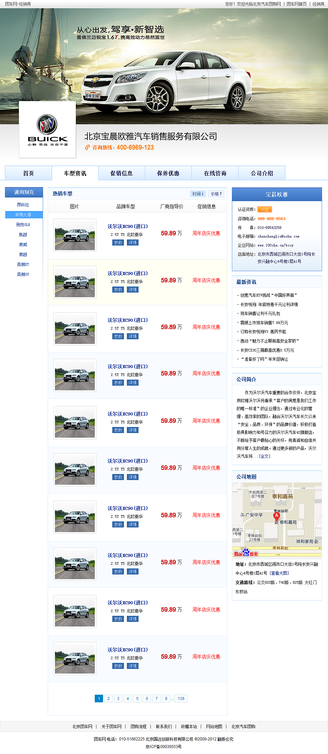
Task: Select 林荫大道 in the sidebar list
Action: coord(24,215)
